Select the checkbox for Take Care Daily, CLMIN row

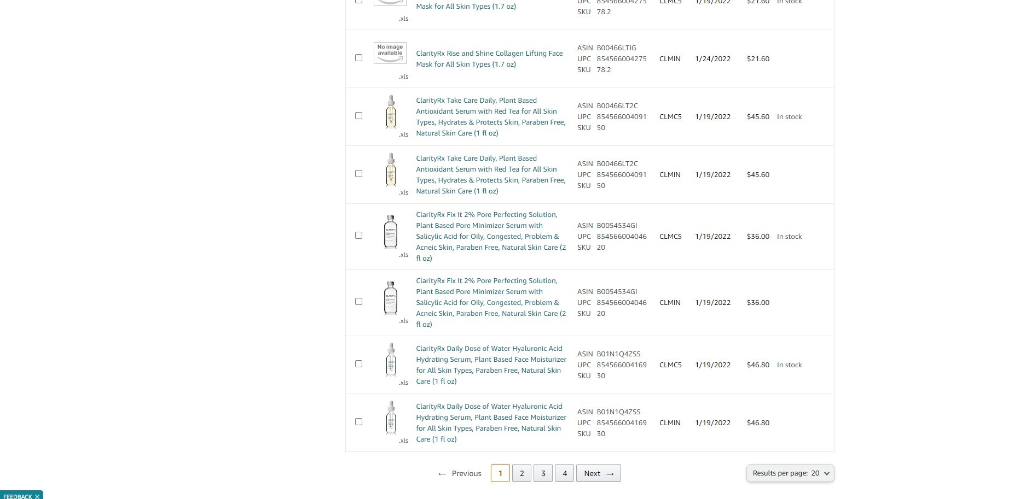tap(358, 173)
